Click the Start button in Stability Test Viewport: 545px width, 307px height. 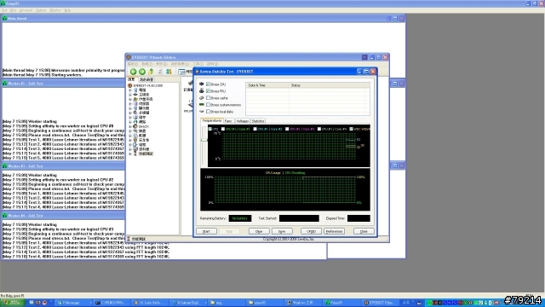click(206, 231)
